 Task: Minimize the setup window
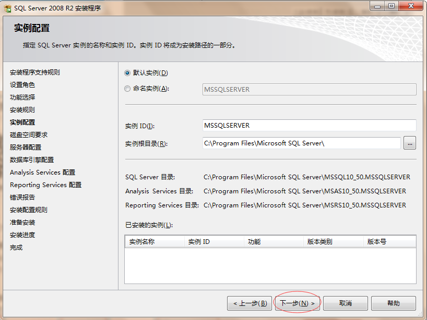pos(377,6)
